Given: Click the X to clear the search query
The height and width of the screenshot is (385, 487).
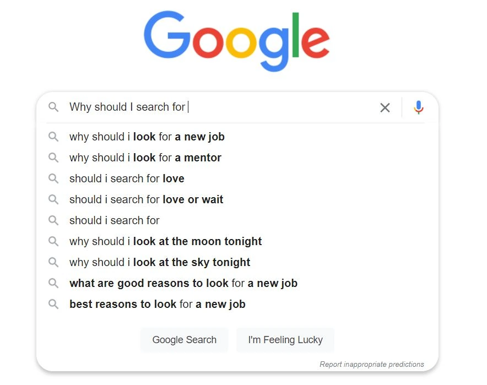Looking at the screenshot, I should point(385,107).
